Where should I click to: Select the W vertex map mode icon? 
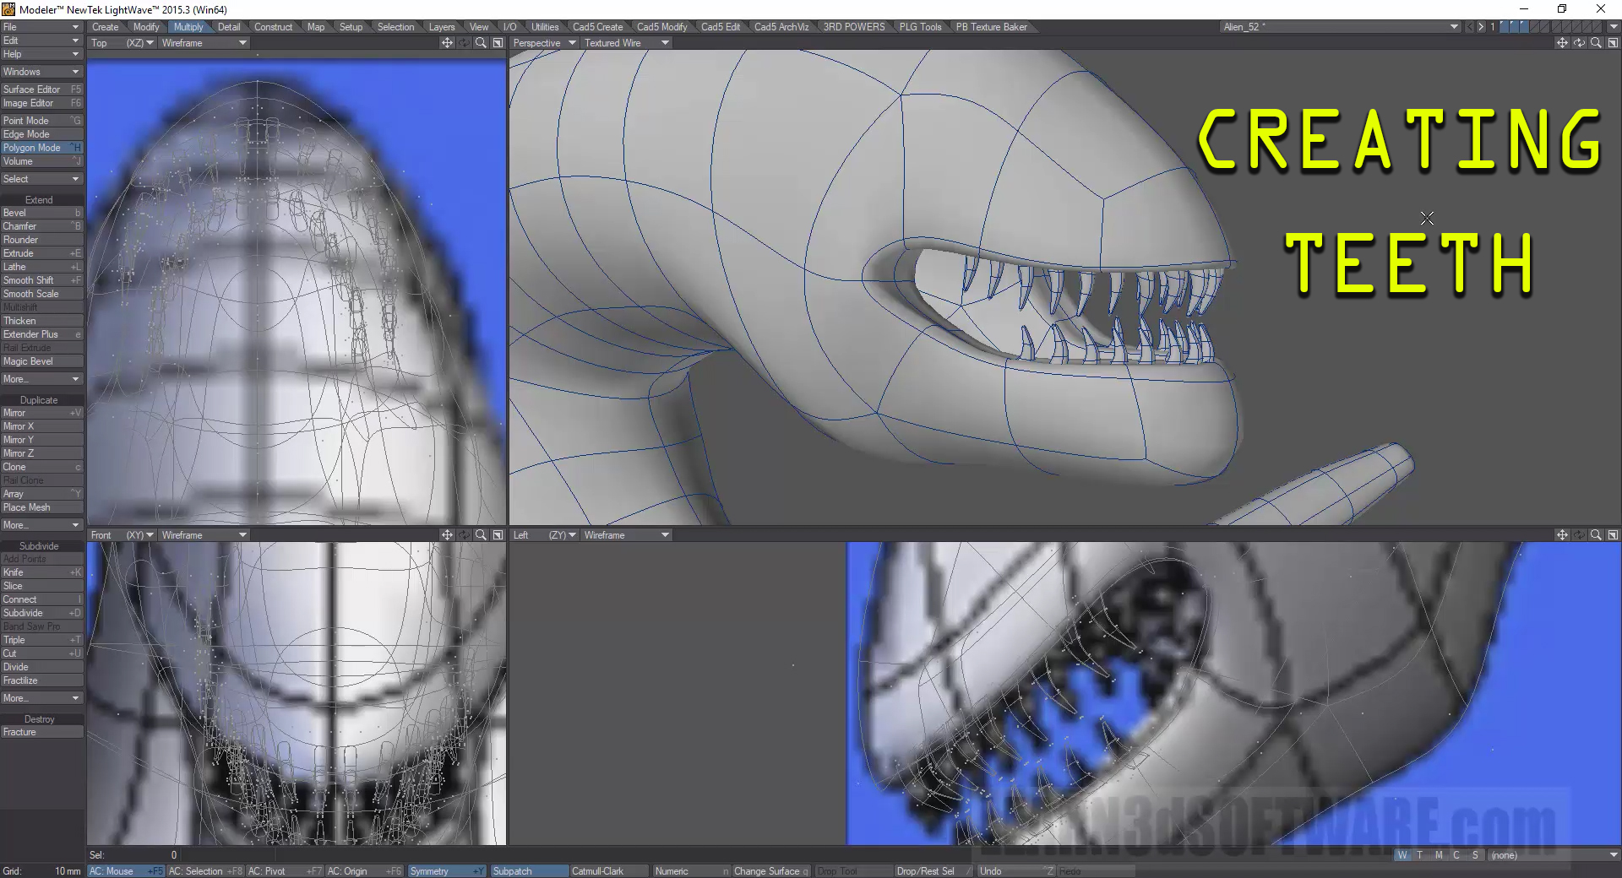(x=1402, y=855)
